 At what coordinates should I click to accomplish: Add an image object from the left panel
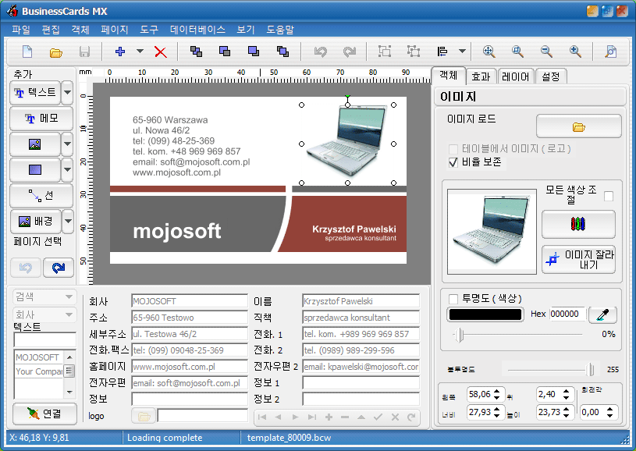click(35, 144)
